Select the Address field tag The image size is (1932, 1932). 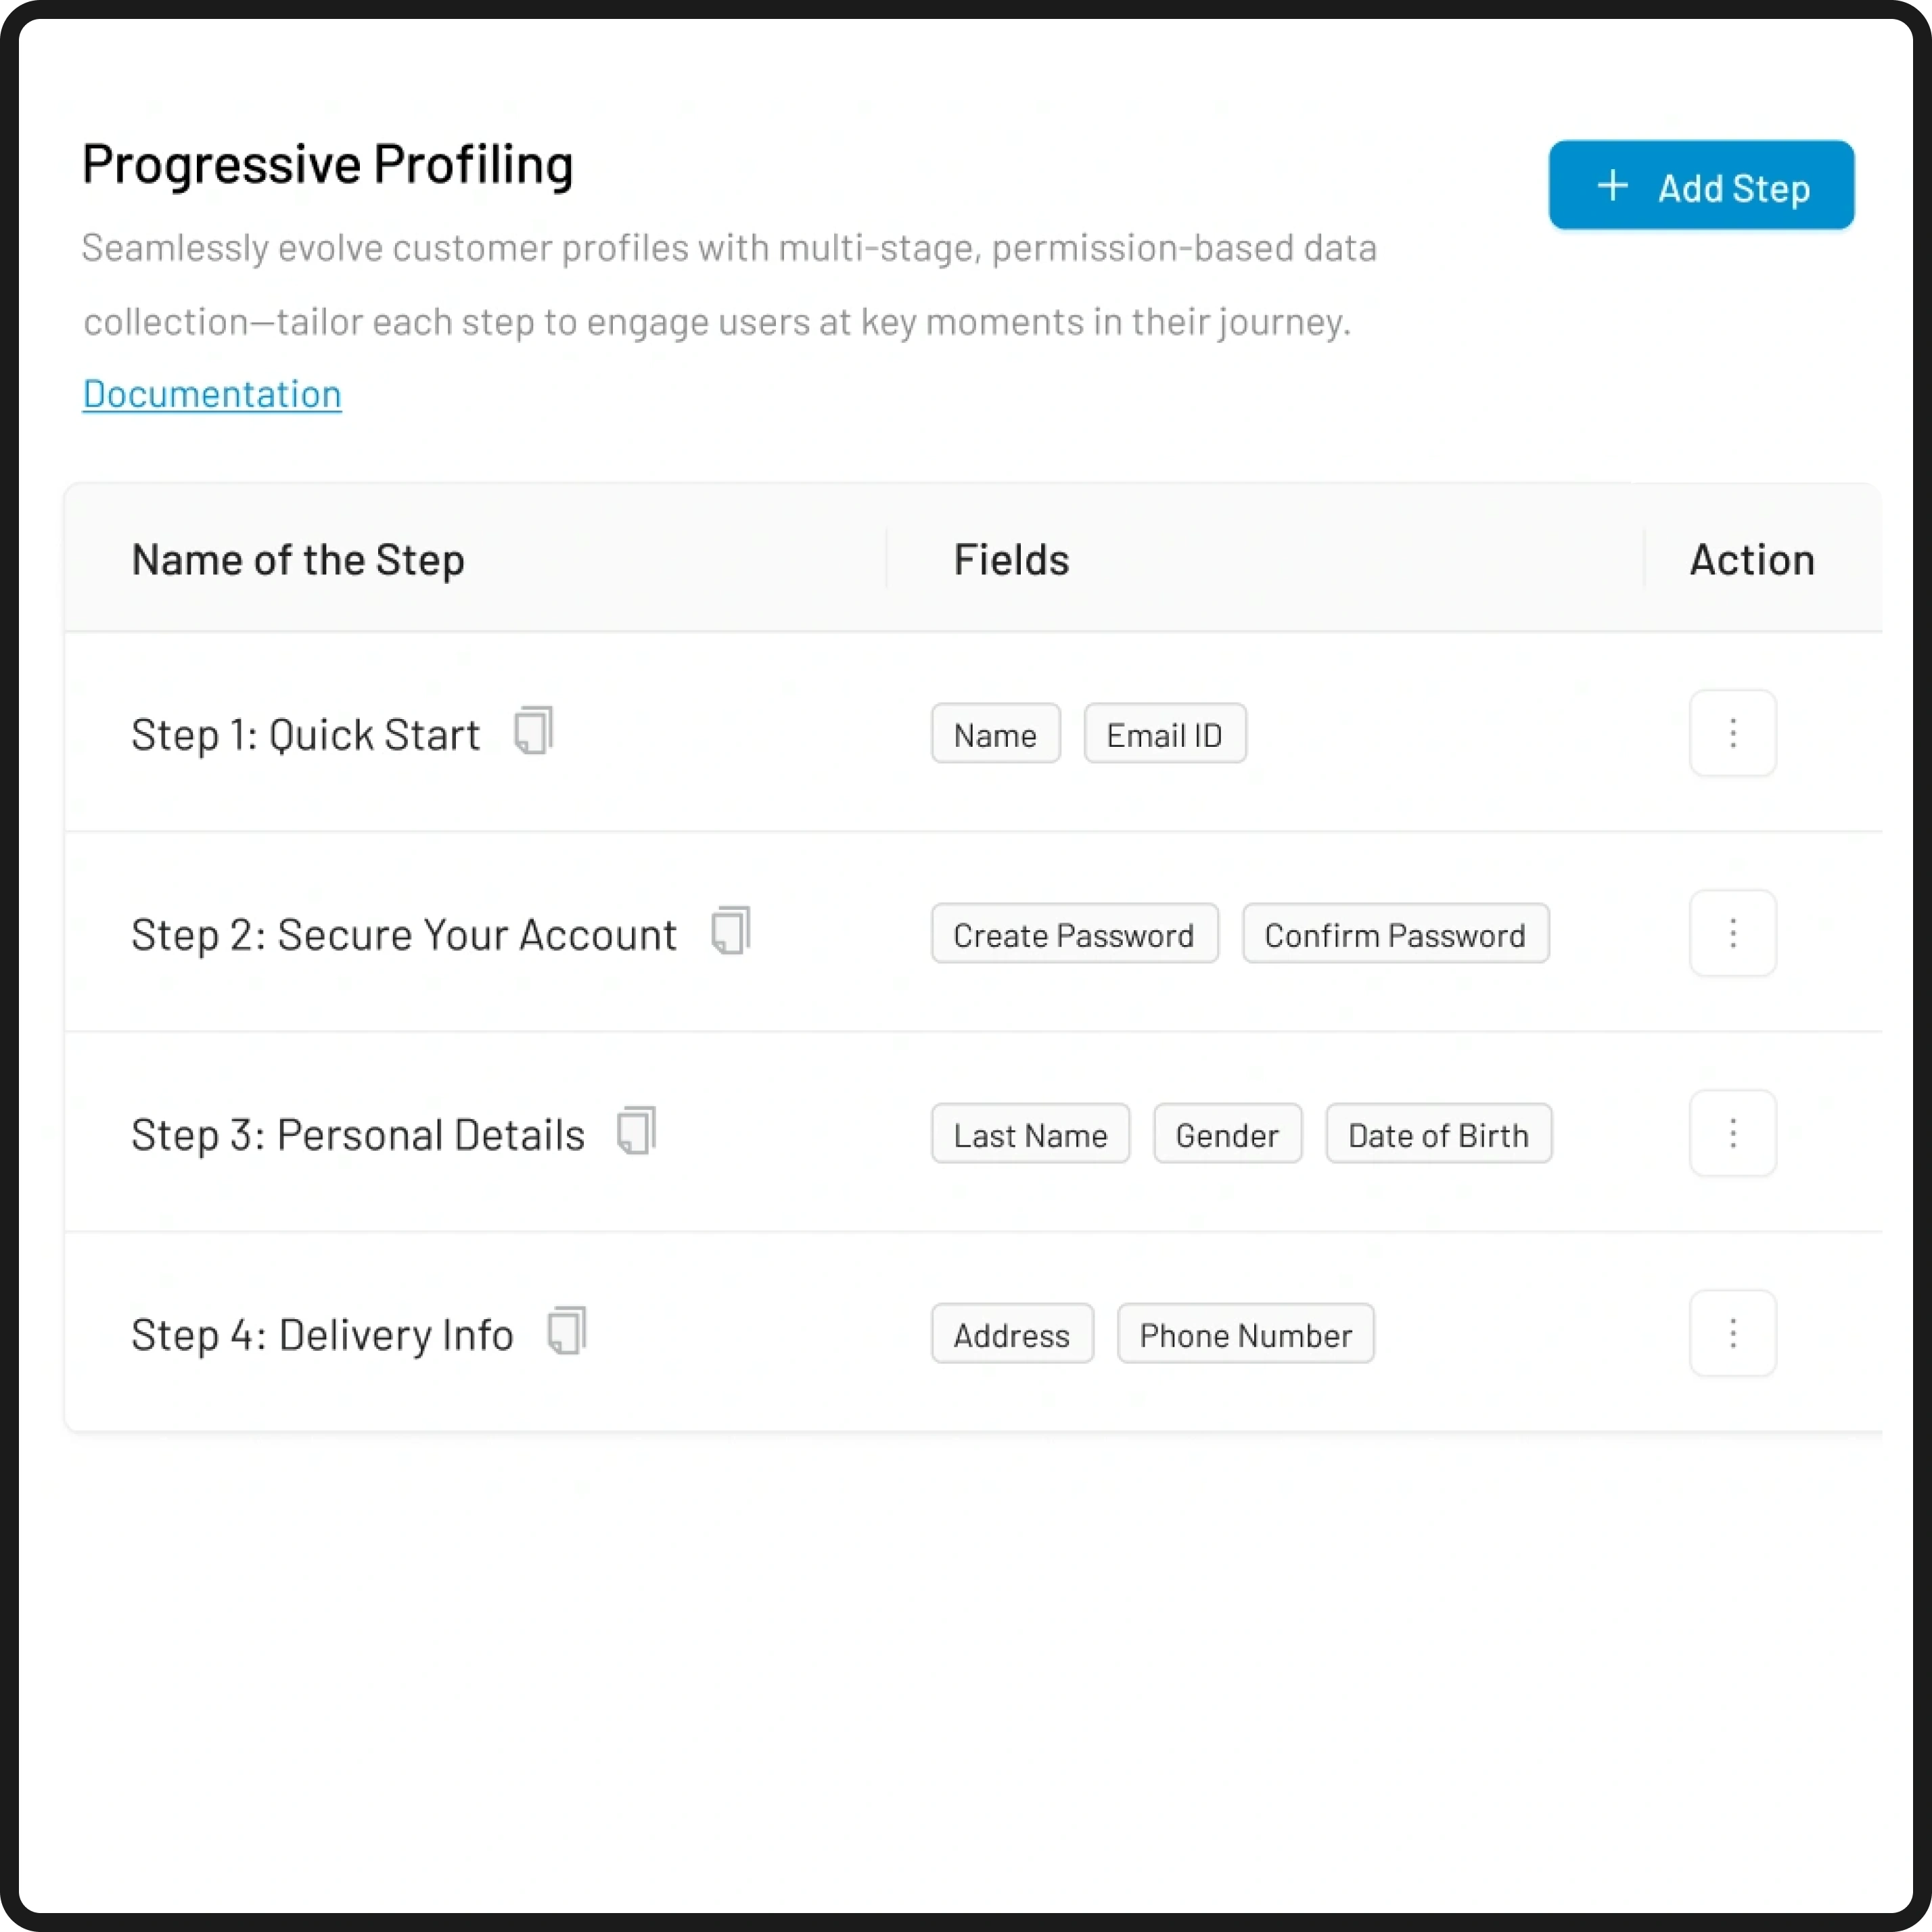point(1011,1334)
